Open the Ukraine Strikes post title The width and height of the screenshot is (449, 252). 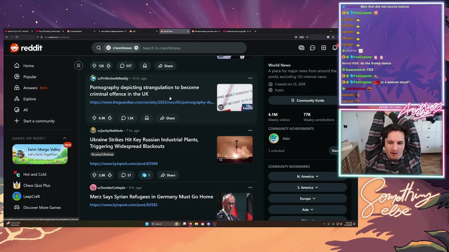click(x=144, y=143)
